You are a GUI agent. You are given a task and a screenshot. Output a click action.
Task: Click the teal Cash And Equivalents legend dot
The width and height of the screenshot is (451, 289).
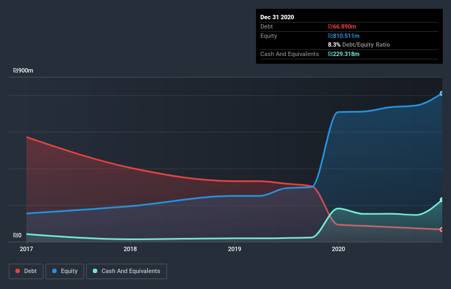(x=95, y=271)
